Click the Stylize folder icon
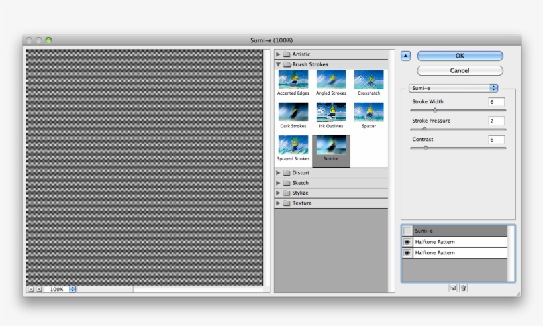This screenshot has height=326, width=543. click(287, 193)
